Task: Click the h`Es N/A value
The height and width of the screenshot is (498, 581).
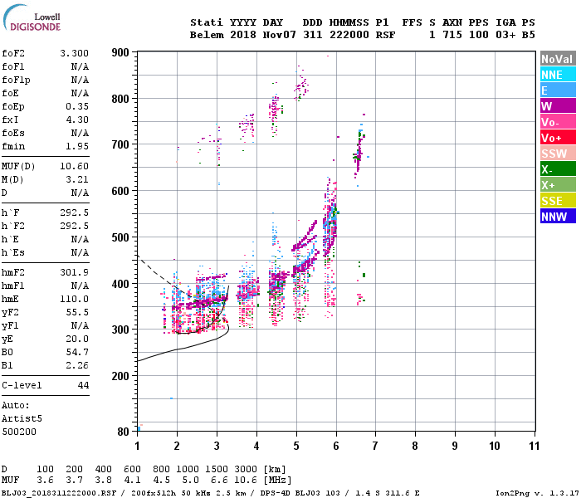Action: click(80, 252)
